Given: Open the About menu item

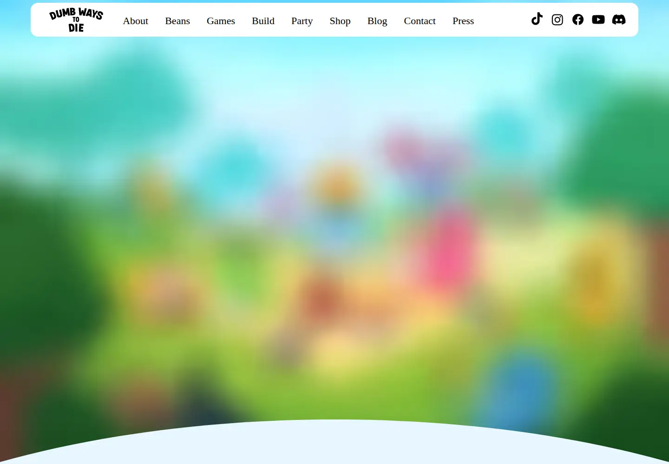Looking at the screenshot, I should click(x=136, y=21).
